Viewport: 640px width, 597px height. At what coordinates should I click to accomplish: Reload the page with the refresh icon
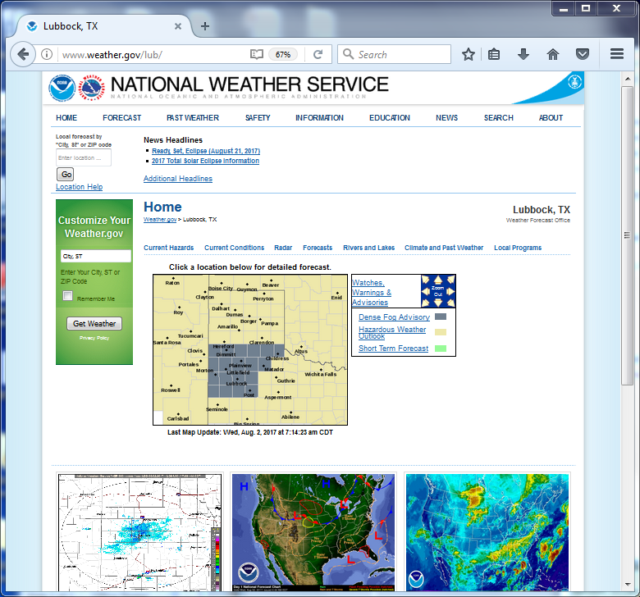318,54
